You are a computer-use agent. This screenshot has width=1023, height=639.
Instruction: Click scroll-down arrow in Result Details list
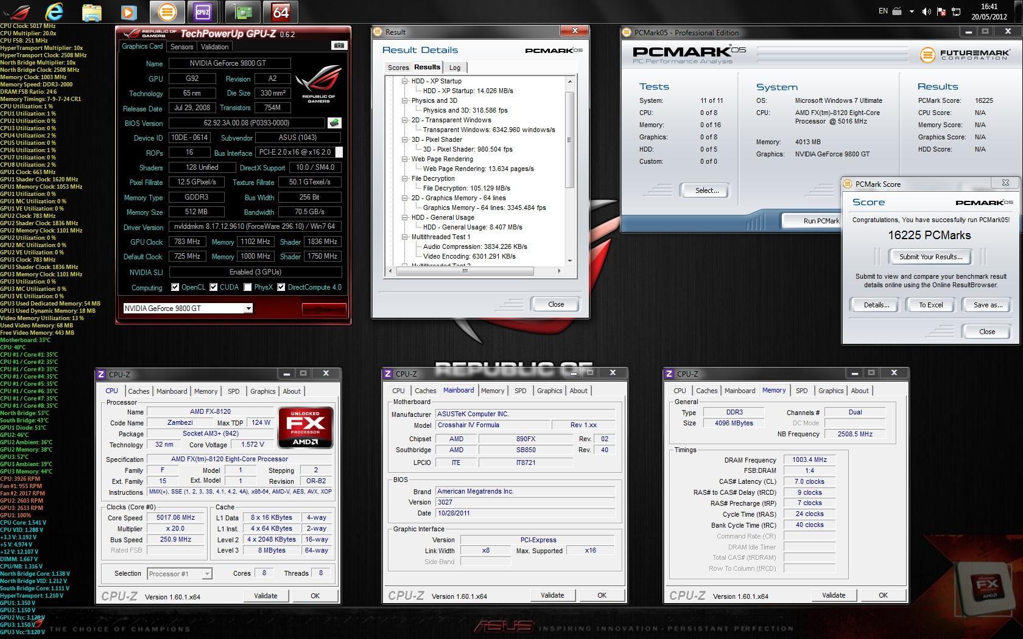point(570,261)
